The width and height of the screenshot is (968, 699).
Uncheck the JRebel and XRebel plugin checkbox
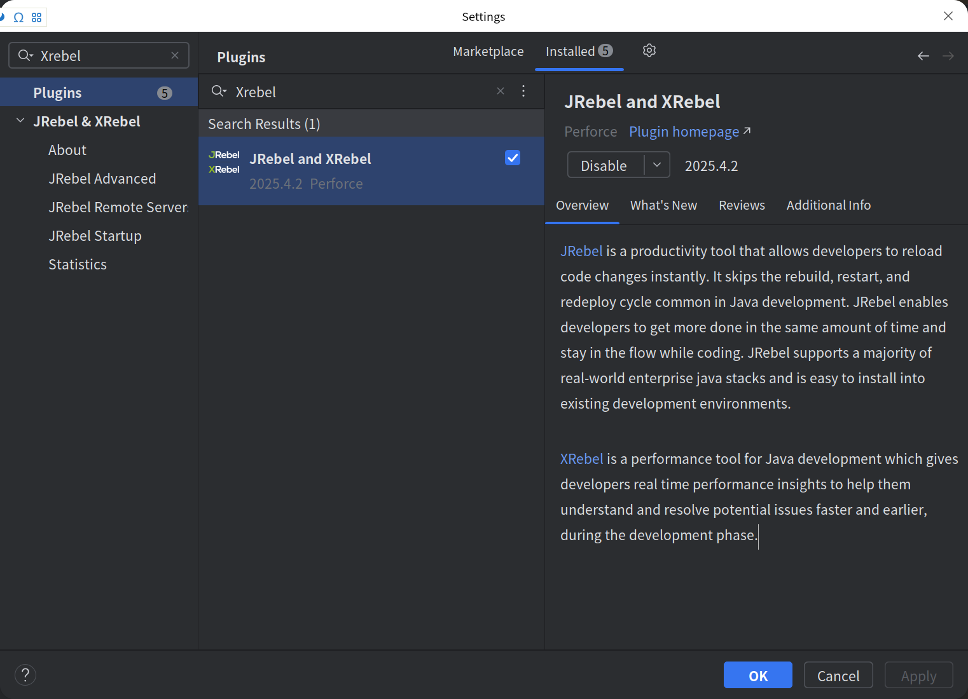(x=513, y=158)
